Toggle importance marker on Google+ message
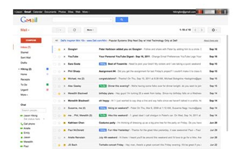Image resolution: width=236 pixels, height=149 pixels. click(65, 49)
